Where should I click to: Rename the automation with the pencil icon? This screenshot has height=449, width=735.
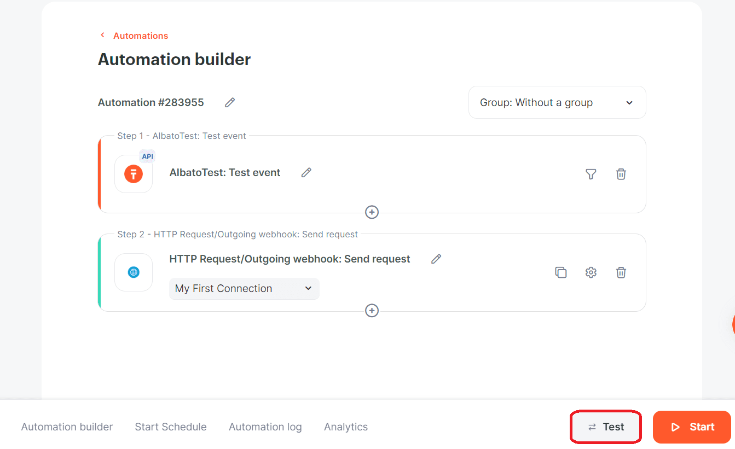click(229, 102)
